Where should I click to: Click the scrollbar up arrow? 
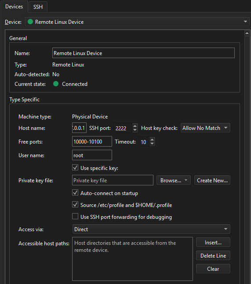click(x=247, y=33)
